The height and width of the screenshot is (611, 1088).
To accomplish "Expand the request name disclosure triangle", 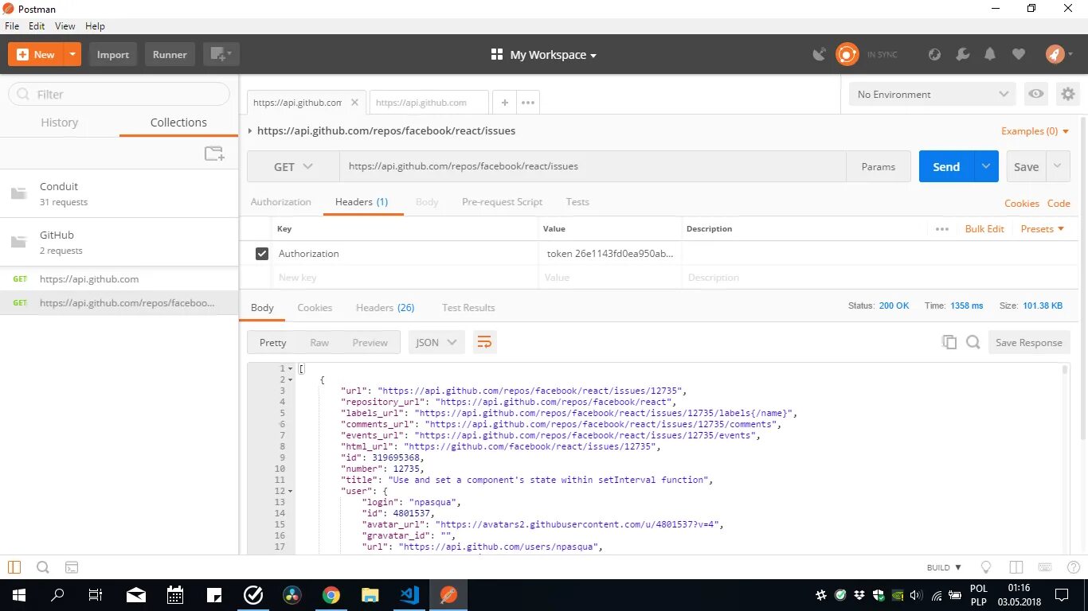I will click(250, 131).
